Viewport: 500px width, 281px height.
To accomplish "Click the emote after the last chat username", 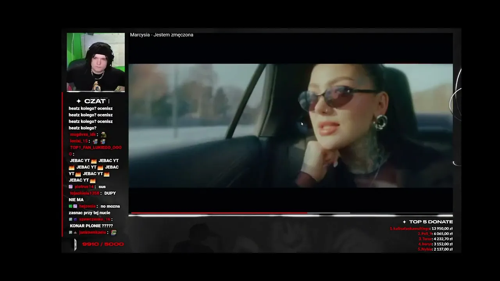I will click(114, 232).
